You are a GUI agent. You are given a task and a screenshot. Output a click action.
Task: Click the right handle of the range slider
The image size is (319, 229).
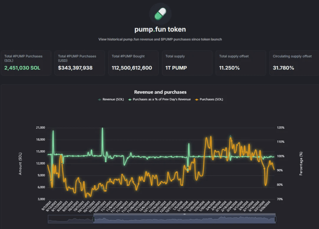[275, 219]
